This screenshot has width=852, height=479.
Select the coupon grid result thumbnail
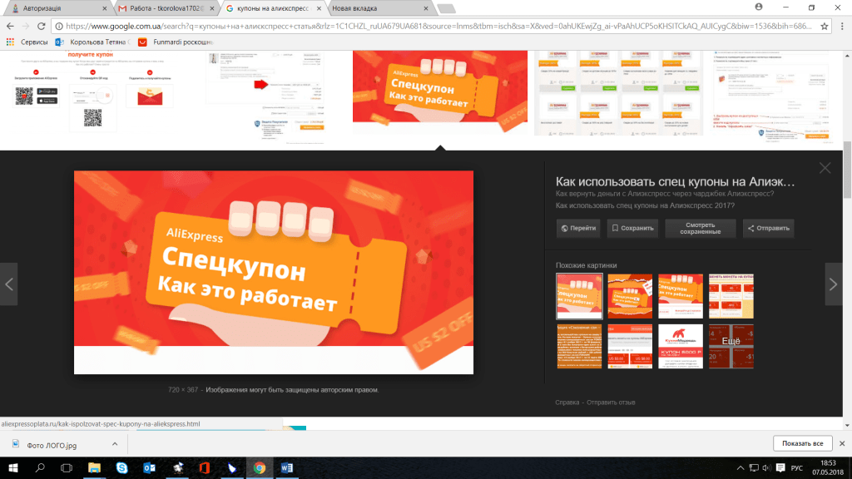tap(618, 92)
